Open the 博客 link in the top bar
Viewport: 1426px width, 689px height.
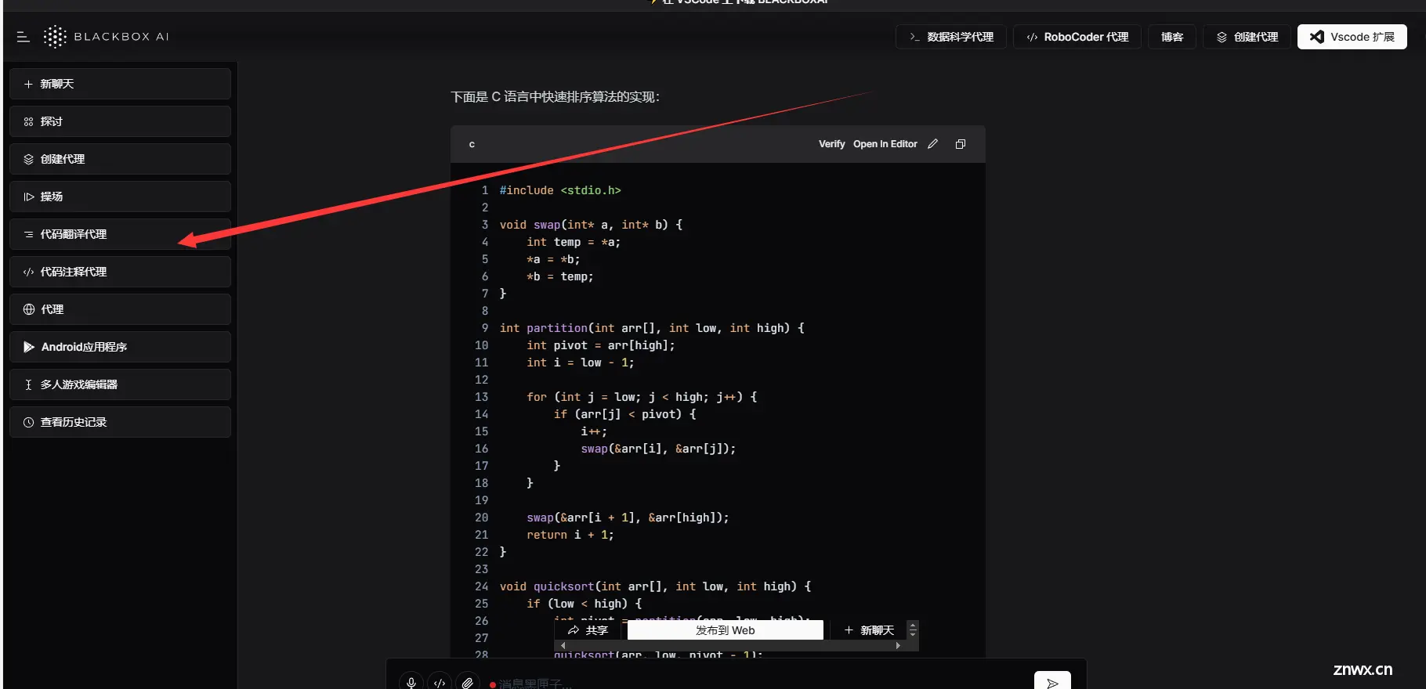(1172, 37)
